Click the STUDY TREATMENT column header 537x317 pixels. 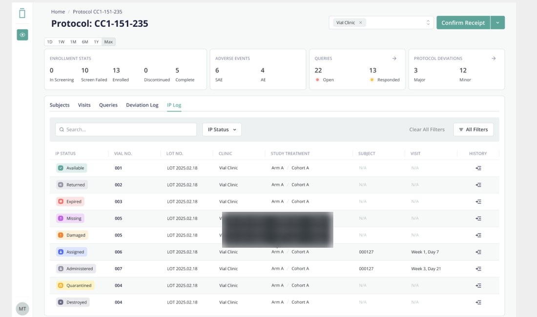pyautogui.click(x=290, y=154)
